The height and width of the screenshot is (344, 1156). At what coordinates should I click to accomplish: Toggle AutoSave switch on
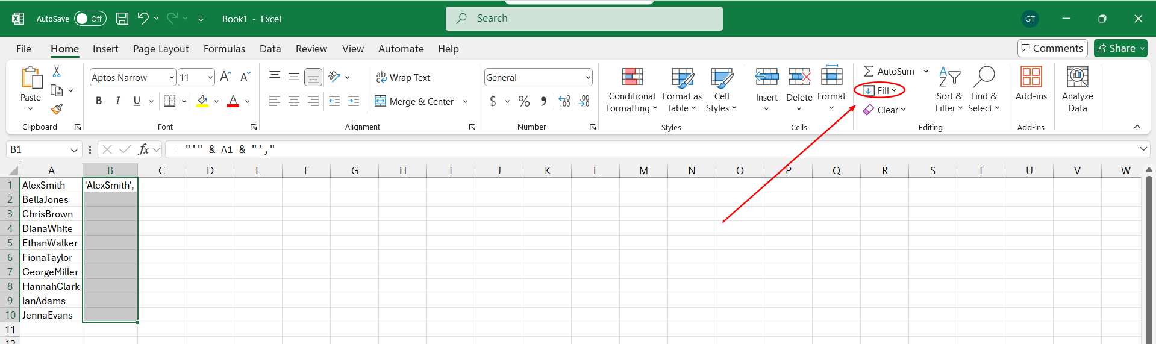pos(90,19)
